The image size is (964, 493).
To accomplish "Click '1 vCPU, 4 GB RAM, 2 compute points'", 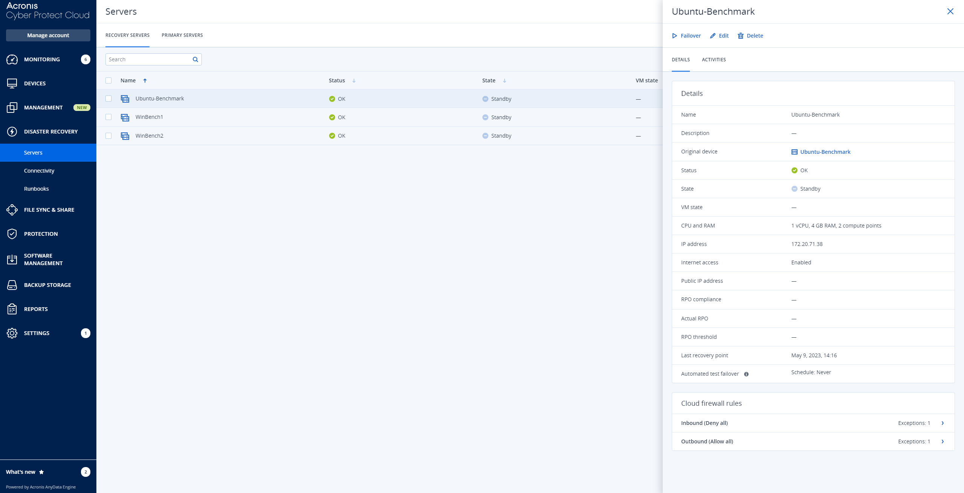I will coord(836,226).
